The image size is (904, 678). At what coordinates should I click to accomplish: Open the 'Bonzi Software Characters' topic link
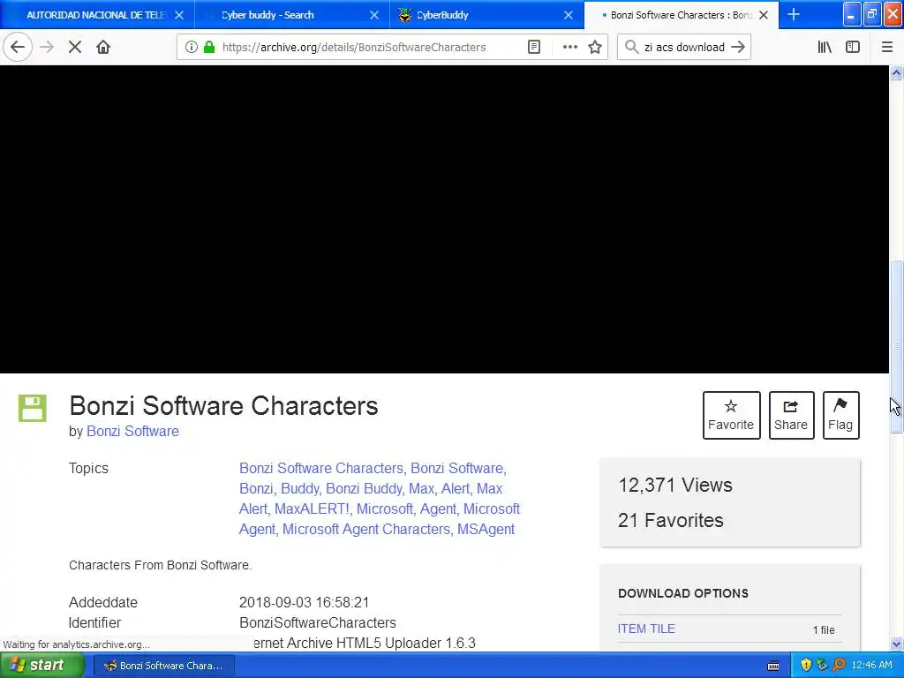coord(321,468)
